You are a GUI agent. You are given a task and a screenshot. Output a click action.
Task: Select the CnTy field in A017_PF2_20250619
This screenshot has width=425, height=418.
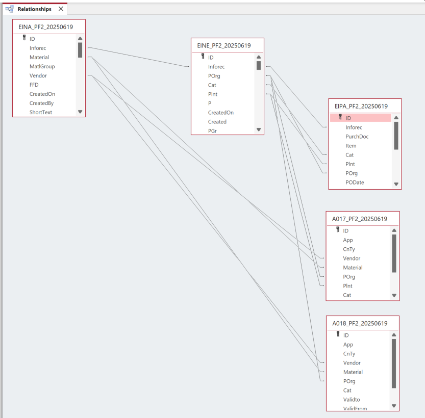pyautogui.click(x=349, y=249)
